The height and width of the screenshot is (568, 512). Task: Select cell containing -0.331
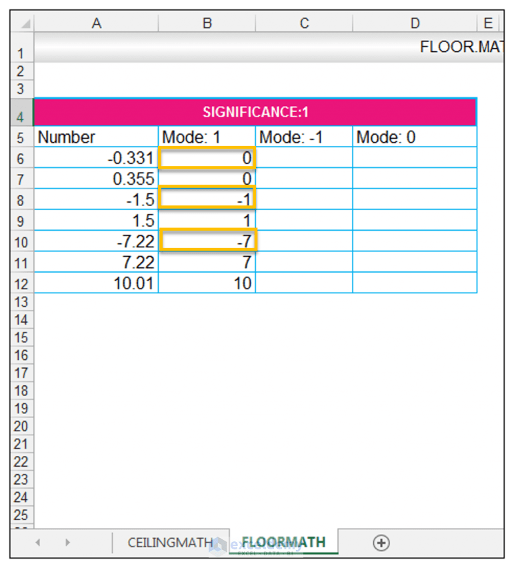pyautogui.click(x=96, y=157)
